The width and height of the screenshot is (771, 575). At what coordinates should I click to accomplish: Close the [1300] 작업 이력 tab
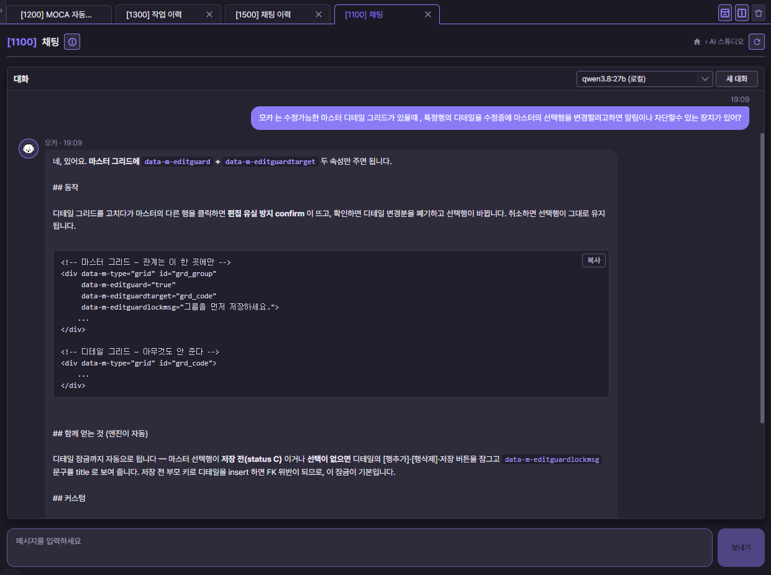click(209, 14)
